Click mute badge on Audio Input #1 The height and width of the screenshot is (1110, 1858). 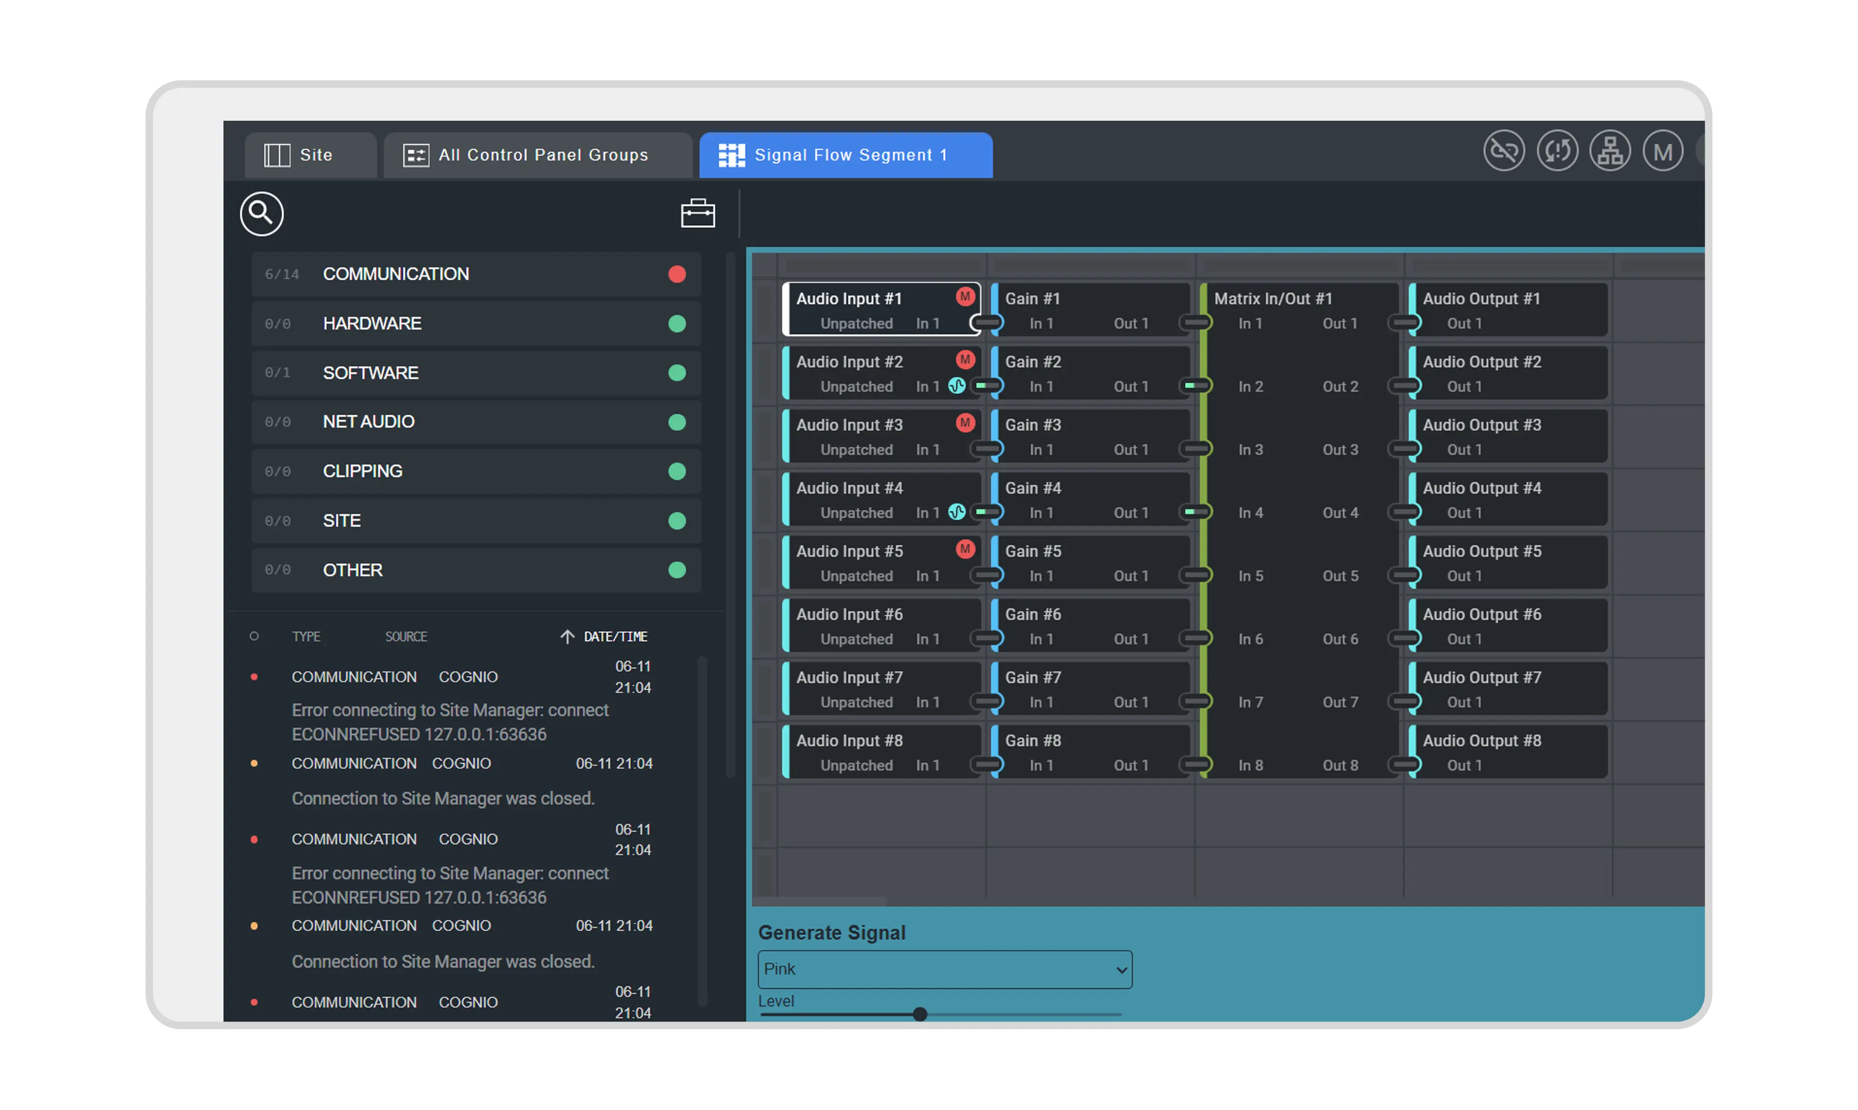965,296
